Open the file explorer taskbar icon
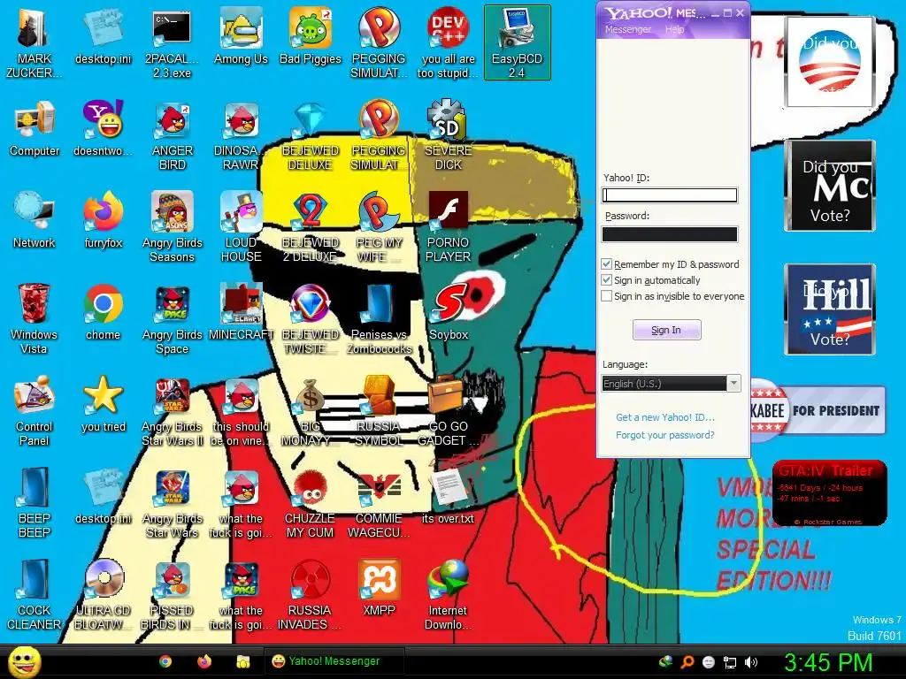 [x=242, y=661]
